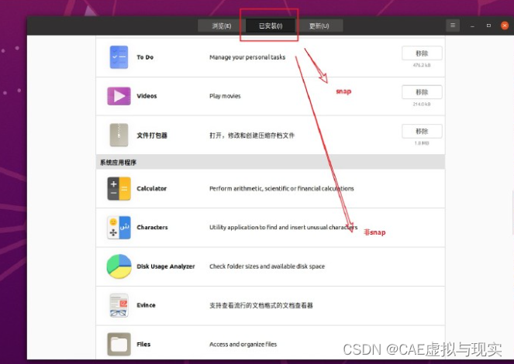Click the vertical scrollbar at right edge
Image resolution: width=514 pixels, height=364 pixels.
click(x=512, y=213)
